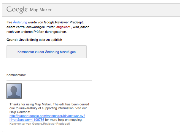Click the red word abgelehnt
Screen dimensions: 183x135
63,27
